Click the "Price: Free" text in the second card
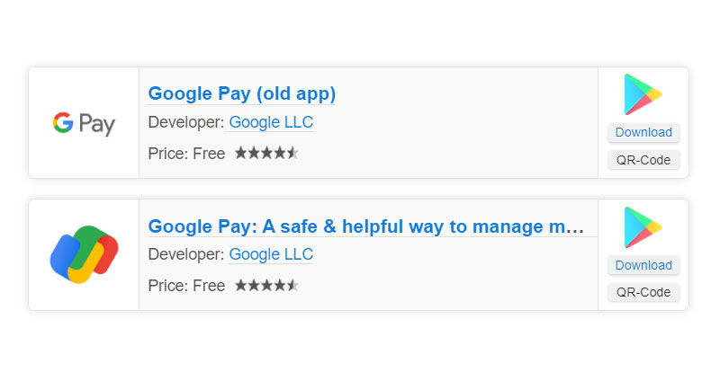The width and height of the screenshot is (720, 381). 186,286
